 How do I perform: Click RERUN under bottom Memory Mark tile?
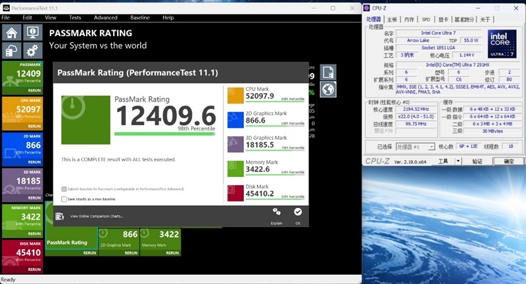[x=172, y=253]
